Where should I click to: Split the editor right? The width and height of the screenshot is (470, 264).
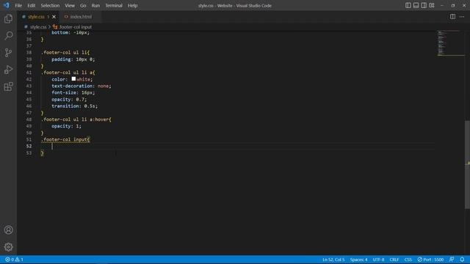(x=452, y=17)
